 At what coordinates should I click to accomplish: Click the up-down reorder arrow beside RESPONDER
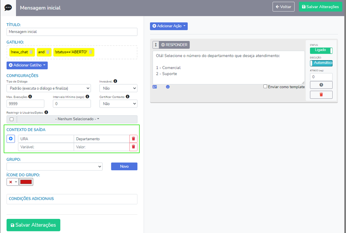tap(156, 45)
